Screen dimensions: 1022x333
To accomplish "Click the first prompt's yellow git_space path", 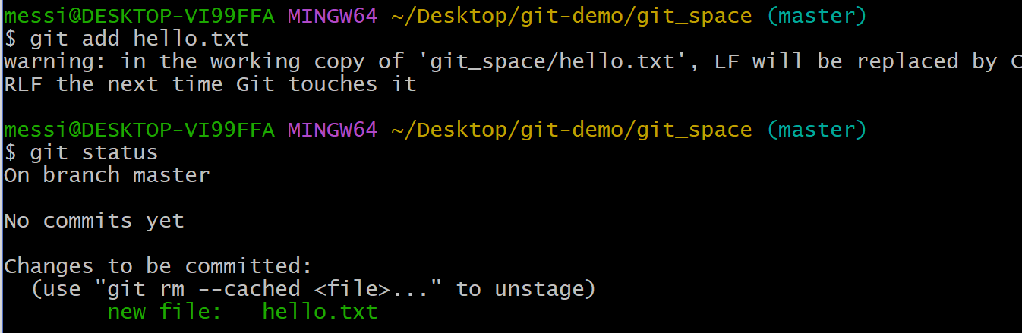I will pyautogui.click(x=571, y=16).
